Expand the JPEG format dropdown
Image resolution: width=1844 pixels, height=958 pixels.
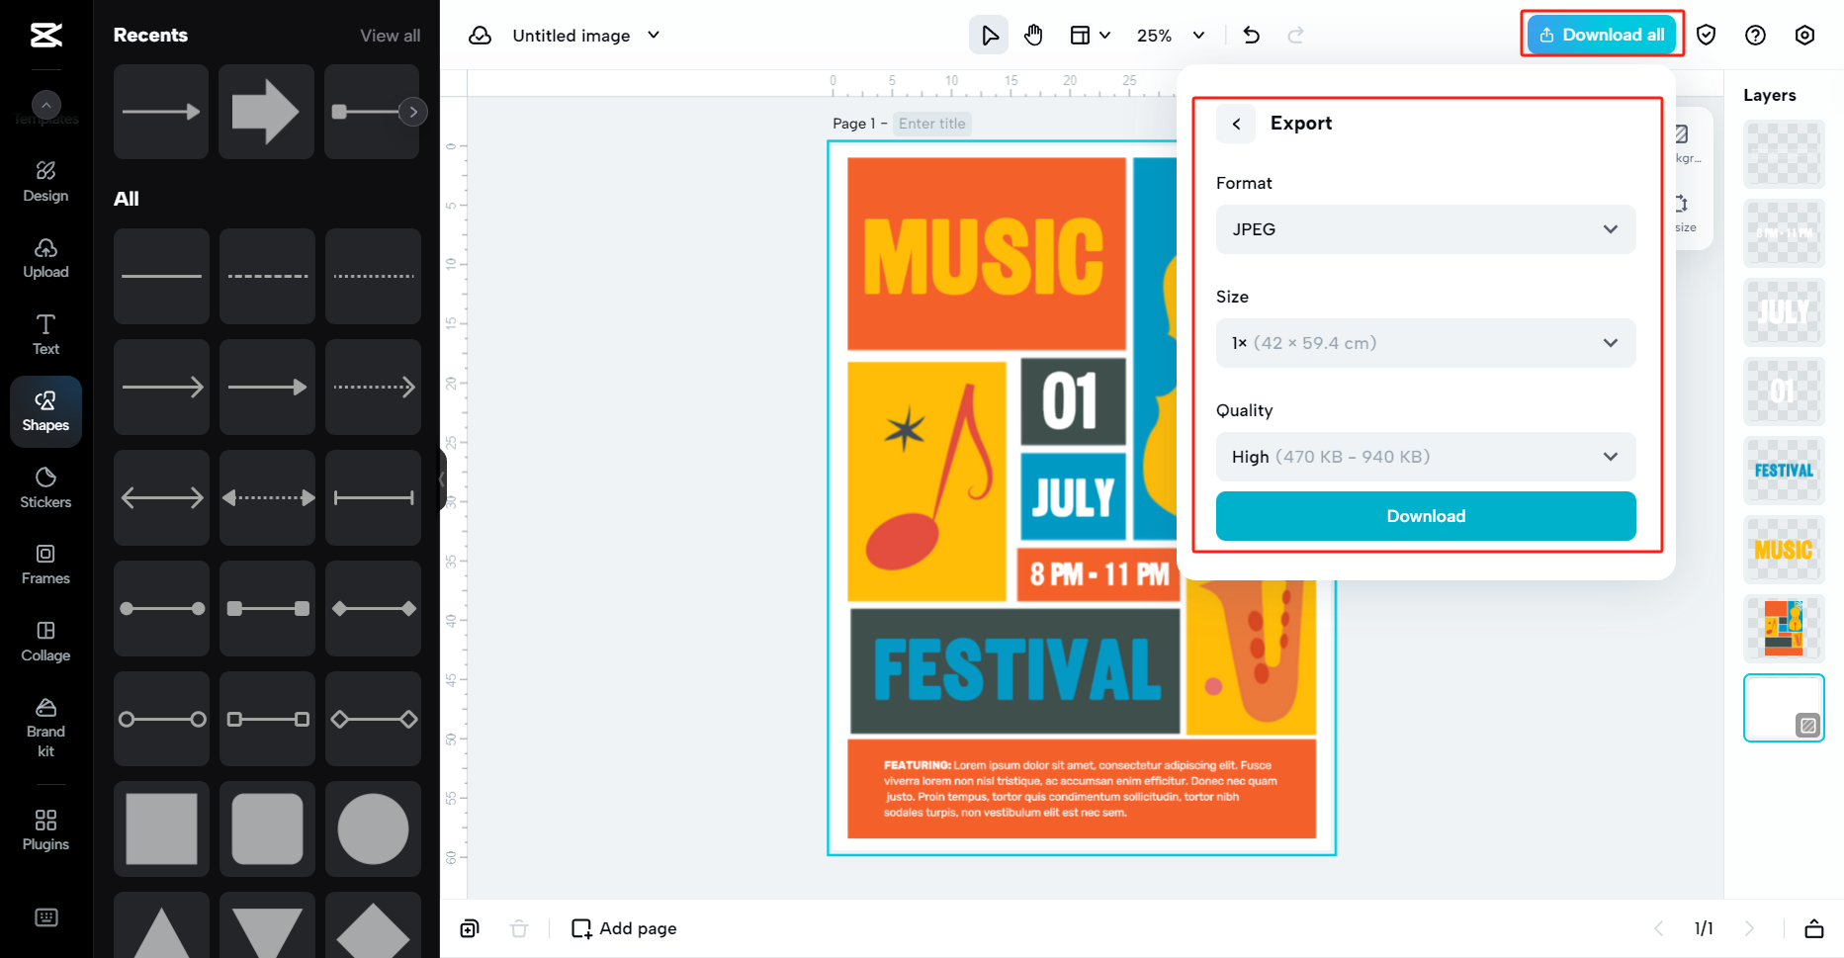pyautogui.click(x=1426, y=229)
